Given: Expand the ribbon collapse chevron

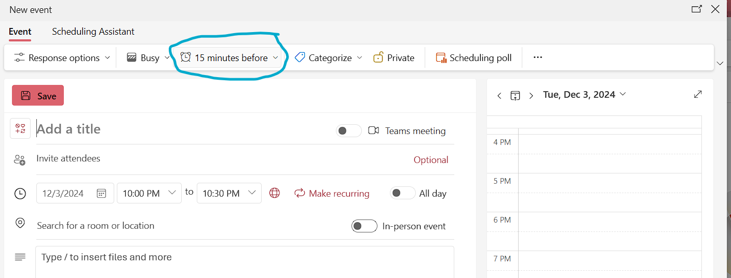Looking at the screenshot, I should point(720,63).
